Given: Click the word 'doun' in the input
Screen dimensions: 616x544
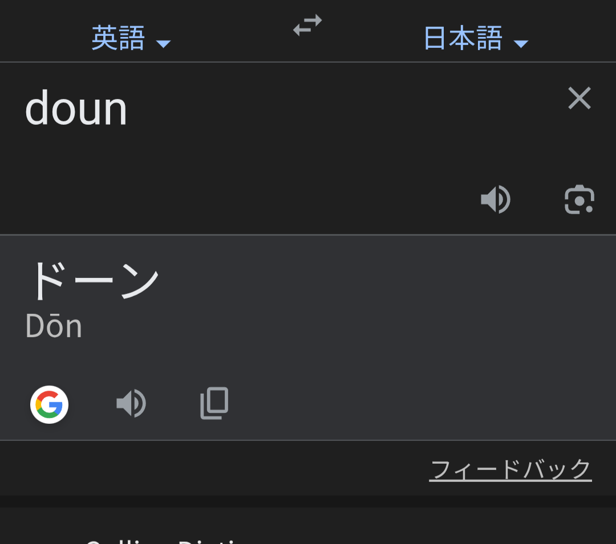Looking at the screenshot, I should pos(76,108).
